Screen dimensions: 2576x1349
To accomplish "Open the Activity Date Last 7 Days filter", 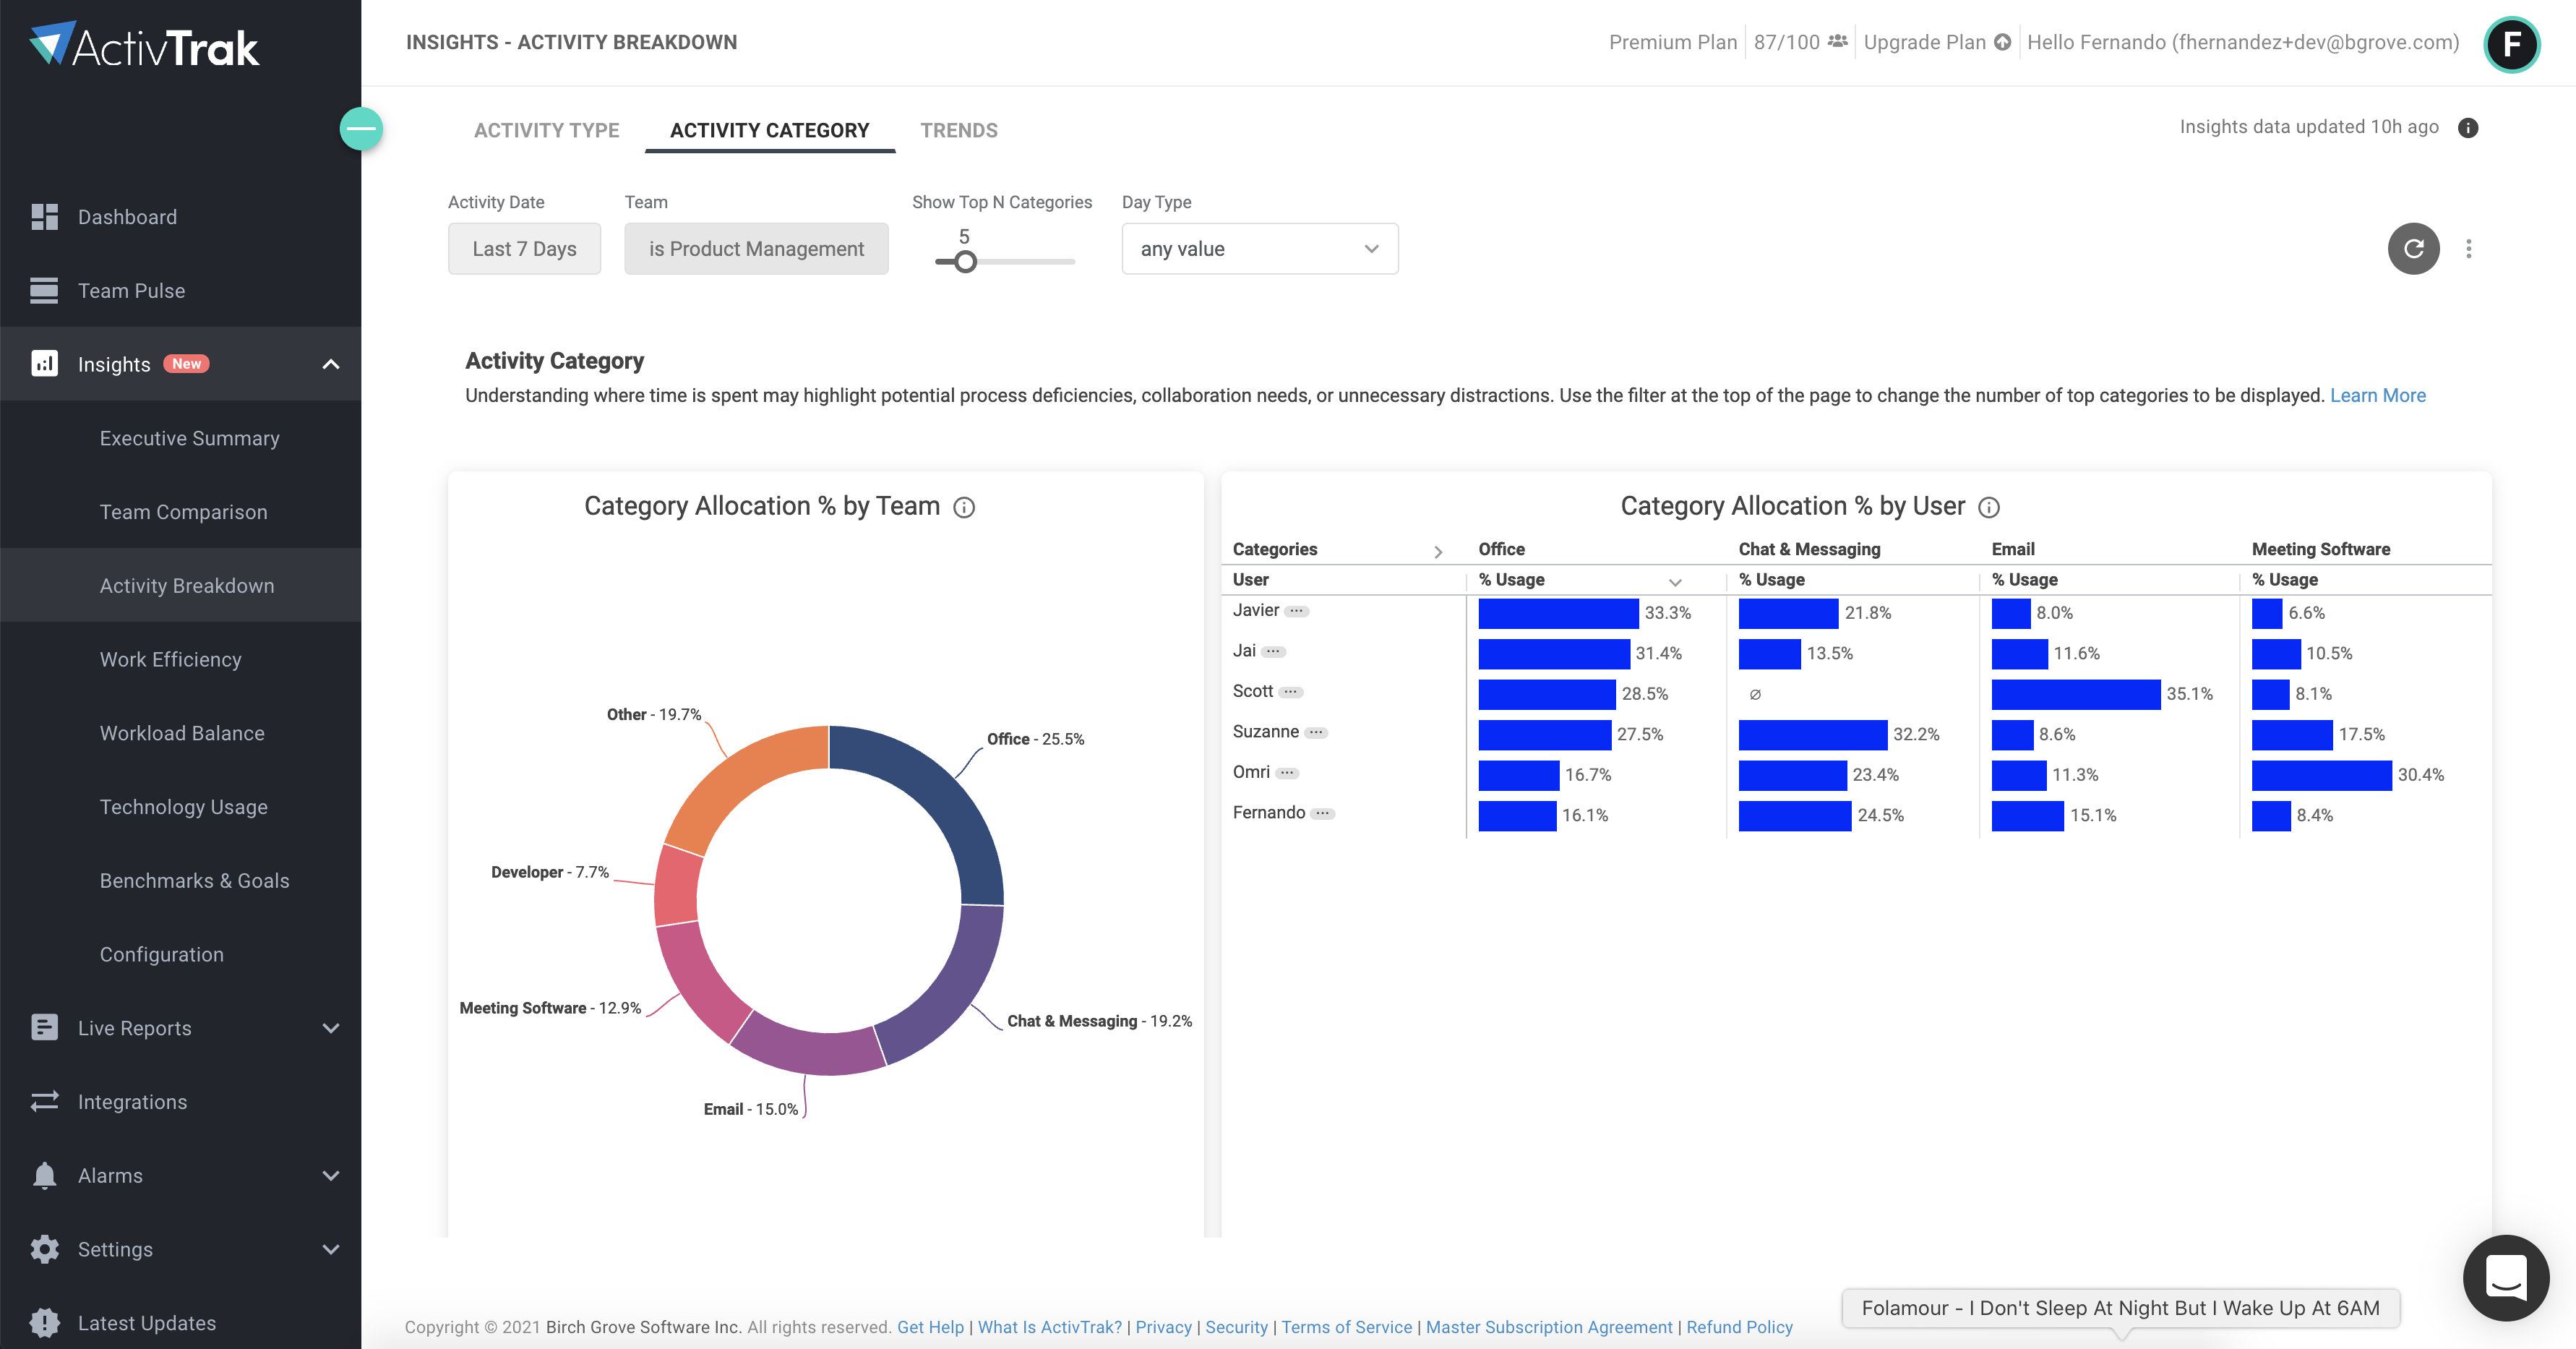I will [x=524, y=249].
